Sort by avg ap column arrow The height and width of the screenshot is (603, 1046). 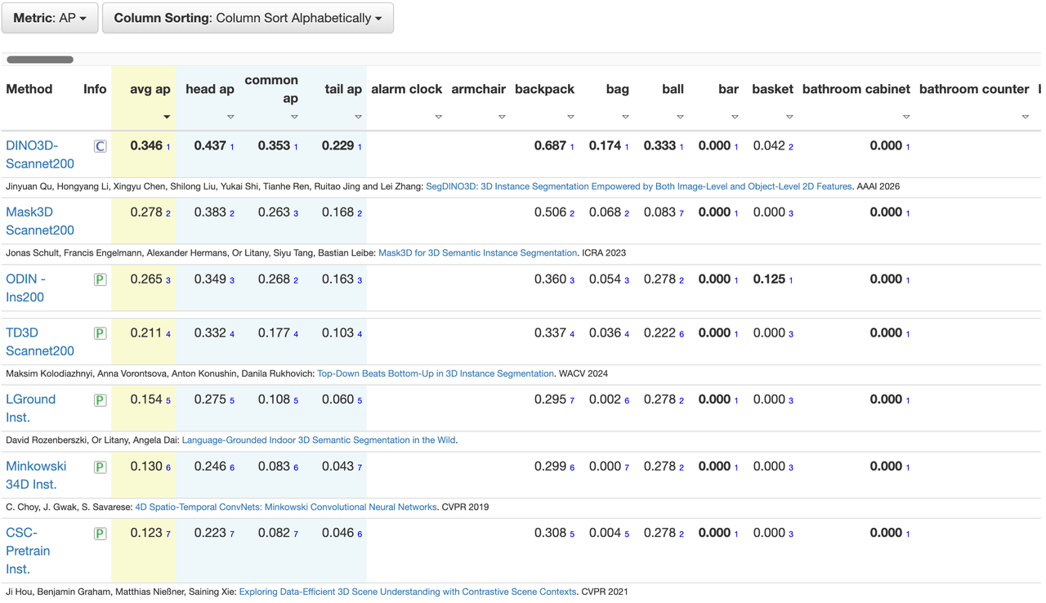pos(167,118)
